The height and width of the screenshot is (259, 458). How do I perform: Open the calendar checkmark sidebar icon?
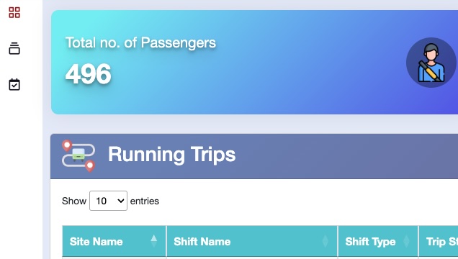pos(14,85)
